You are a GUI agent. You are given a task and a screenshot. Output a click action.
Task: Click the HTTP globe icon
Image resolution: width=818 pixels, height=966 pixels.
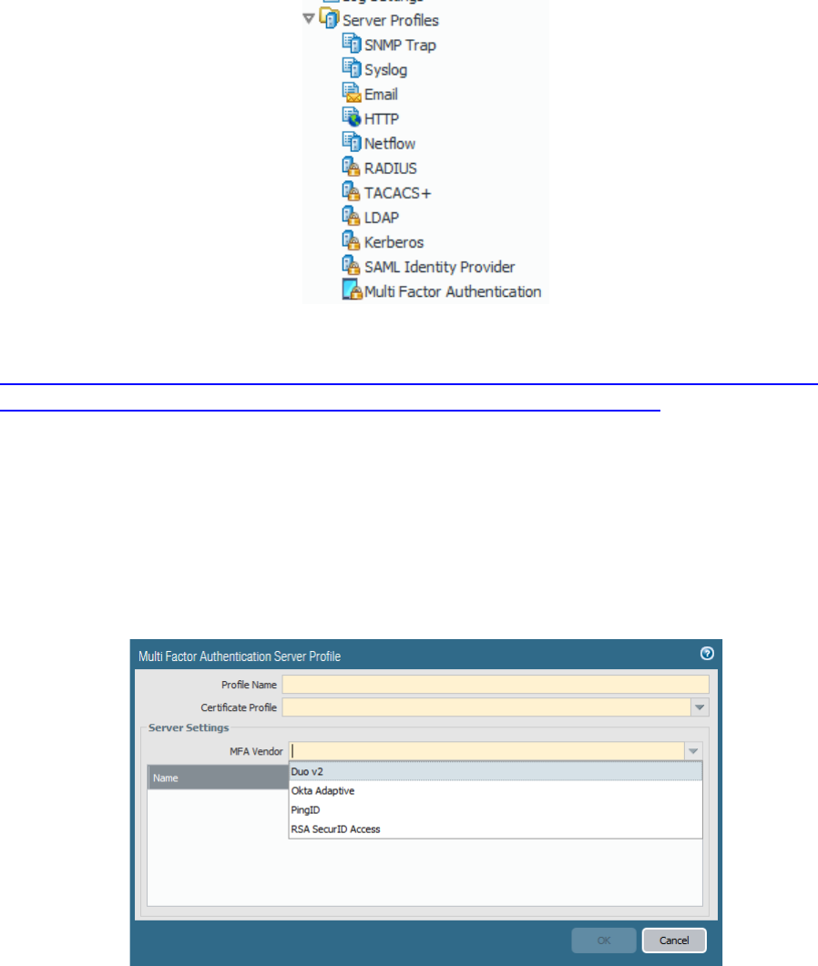click(352, 117)
